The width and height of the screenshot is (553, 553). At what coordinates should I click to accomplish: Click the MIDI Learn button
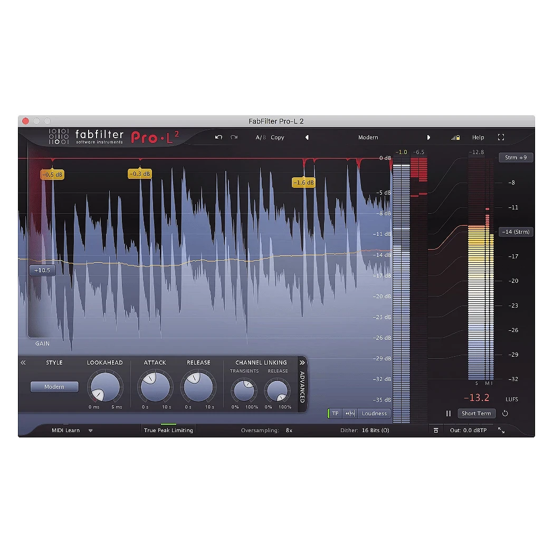(x=65, y=430)
